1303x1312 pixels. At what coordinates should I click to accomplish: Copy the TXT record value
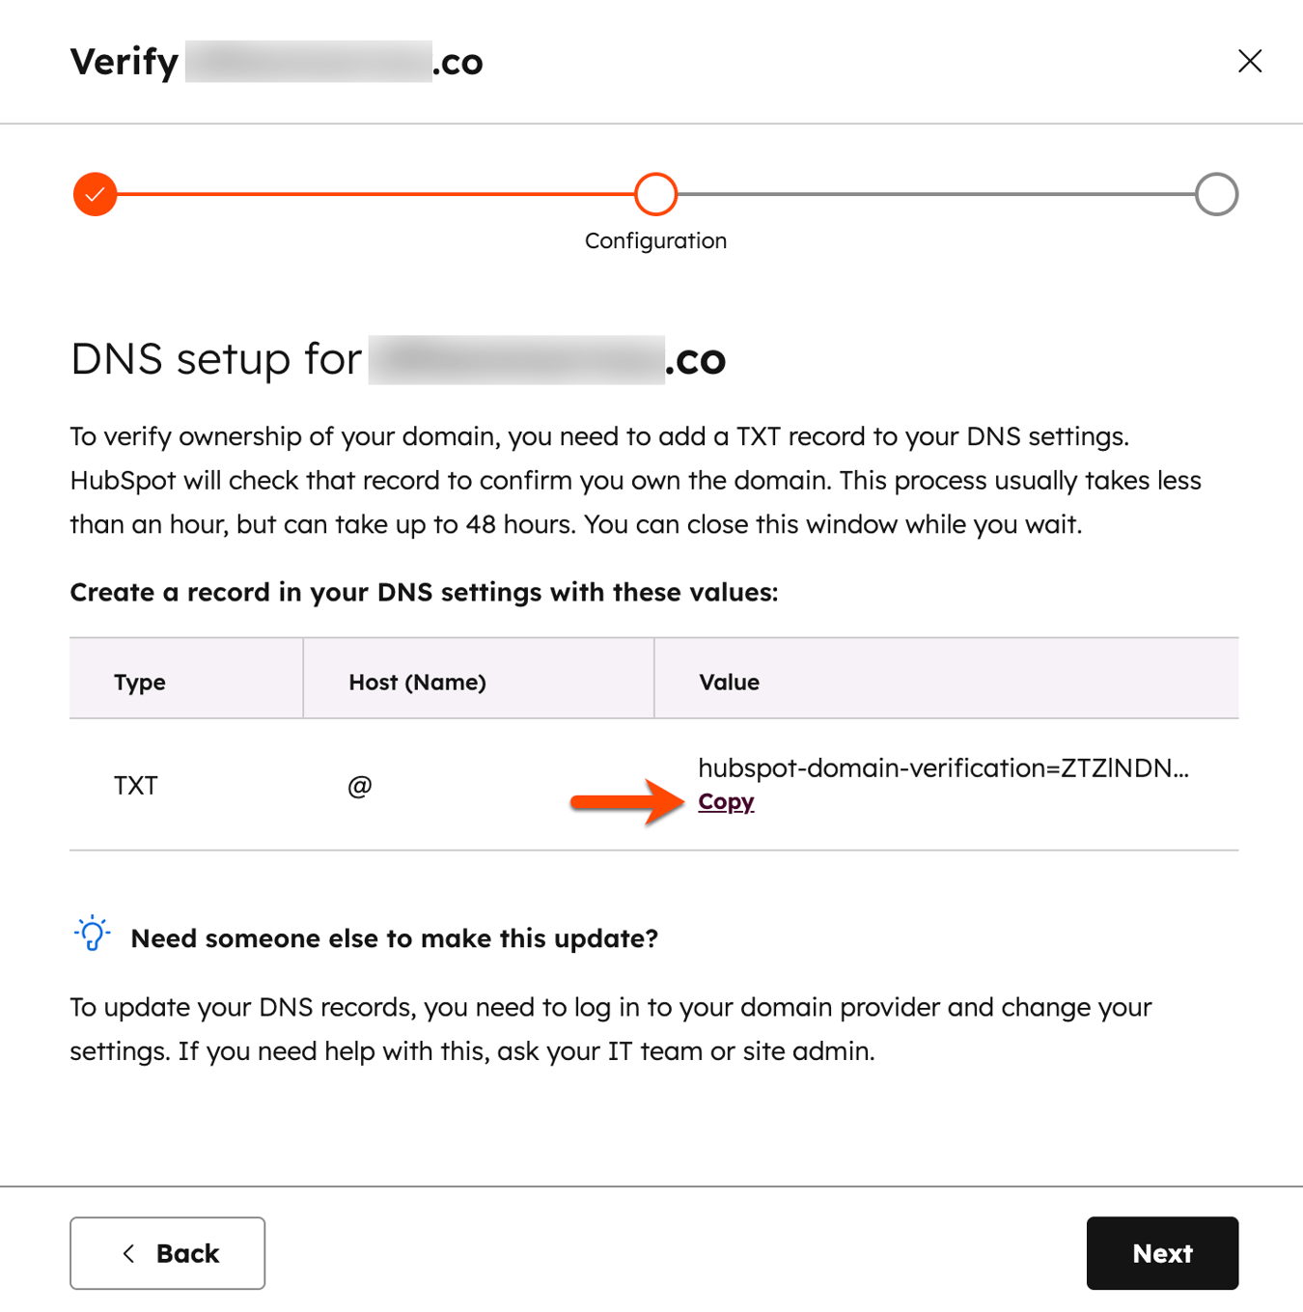(726, 800)
